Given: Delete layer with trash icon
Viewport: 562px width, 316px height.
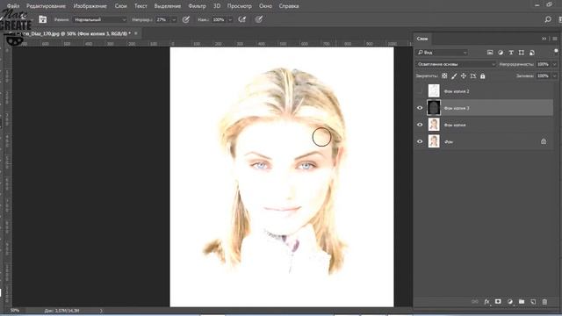Looking at the screenshot, I should pos(544,302).
